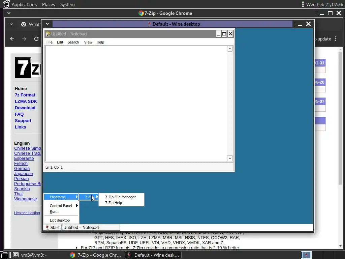
Task: Open Notepad Search menu
Action: tap(73, 42)
